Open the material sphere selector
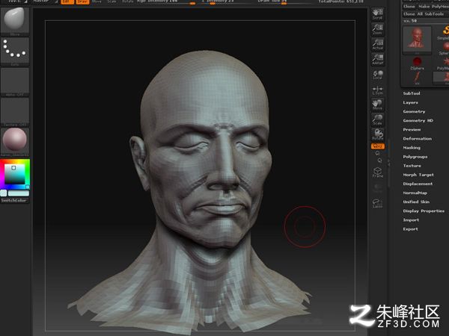 coord(15,142)
